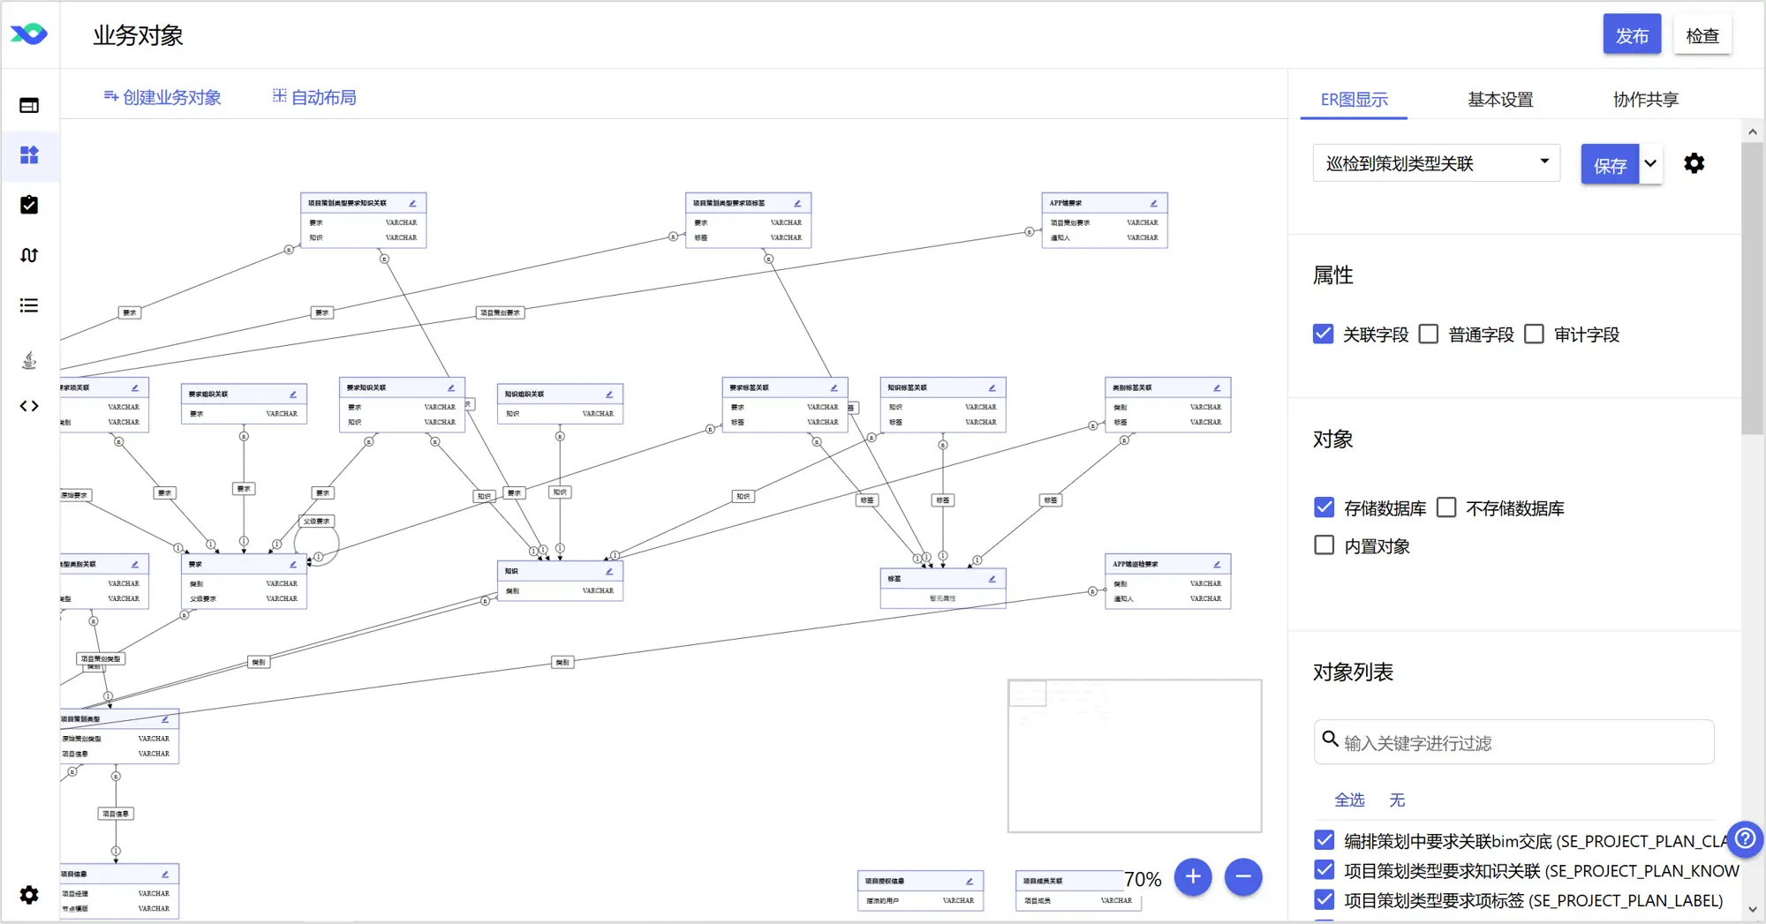Screen dimensions: 1766x924
Task: Open the help question mark button
Action: click(1746, 839)
